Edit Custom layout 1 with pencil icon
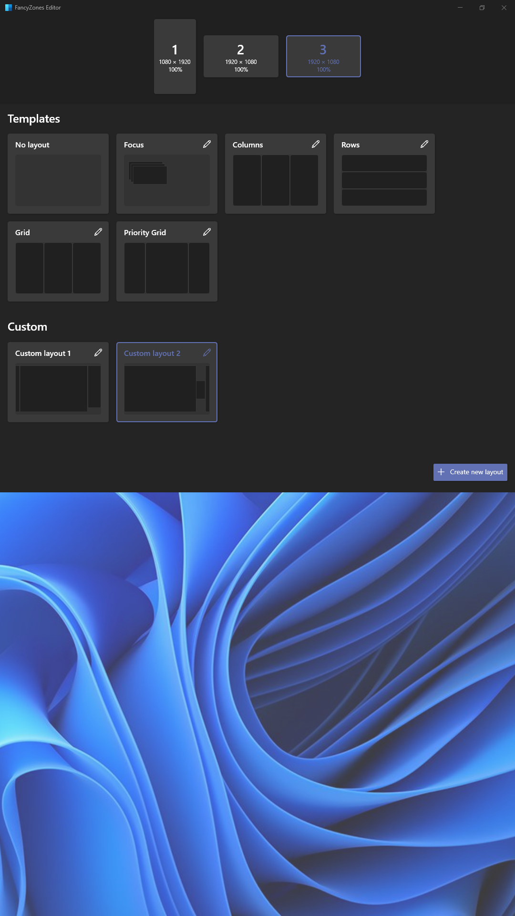 98,353
